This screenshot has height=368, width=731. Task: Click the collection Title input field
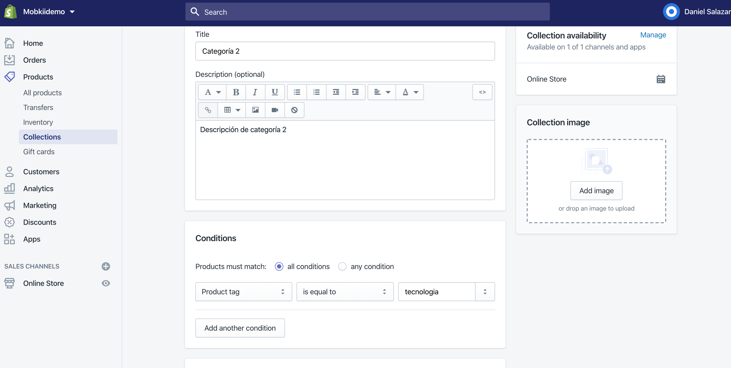(345, 51)
